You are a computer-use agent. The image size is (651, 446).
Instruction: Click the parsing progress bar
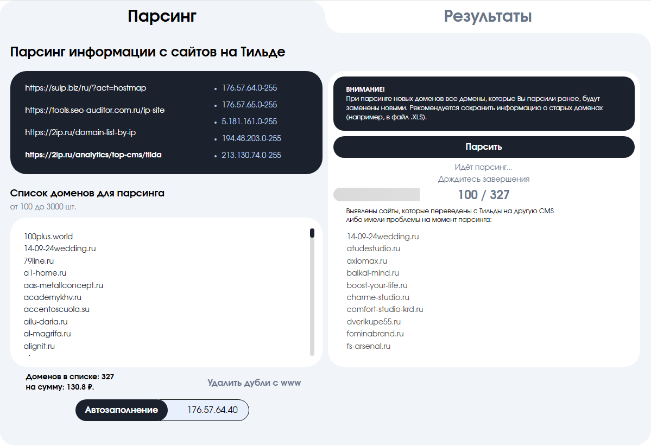point(376,195)
